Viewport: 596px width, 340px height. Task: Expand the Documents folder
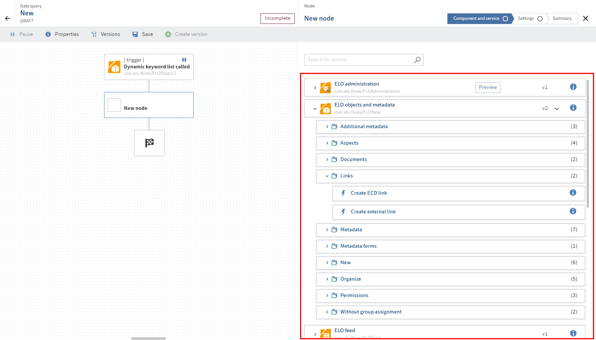[327, 160]
